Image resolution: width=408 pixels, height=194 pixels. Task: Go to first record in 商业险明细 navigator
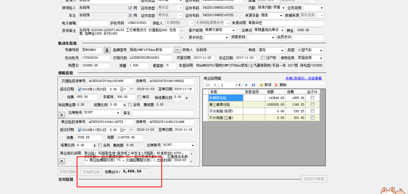coord(208,85)
